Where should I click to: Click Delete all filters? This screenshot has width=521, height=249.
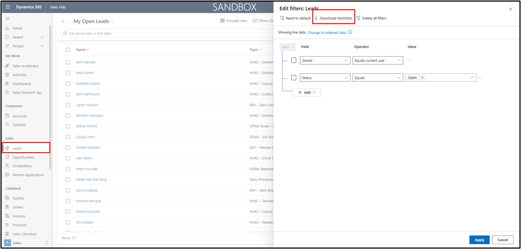[x=371, y=18]
